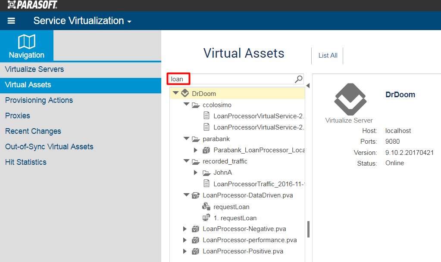Select Virtual Assets in navigation
Viewport: 441px width, 262px height.
(x=81, y=85)
